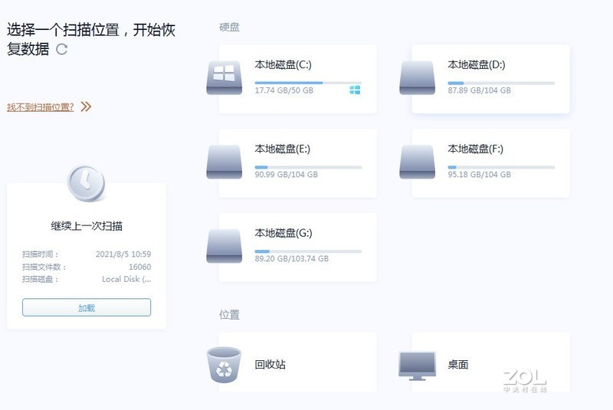
Task: Select the 本地磁盘(G:) label
Action: click(284, 233)
